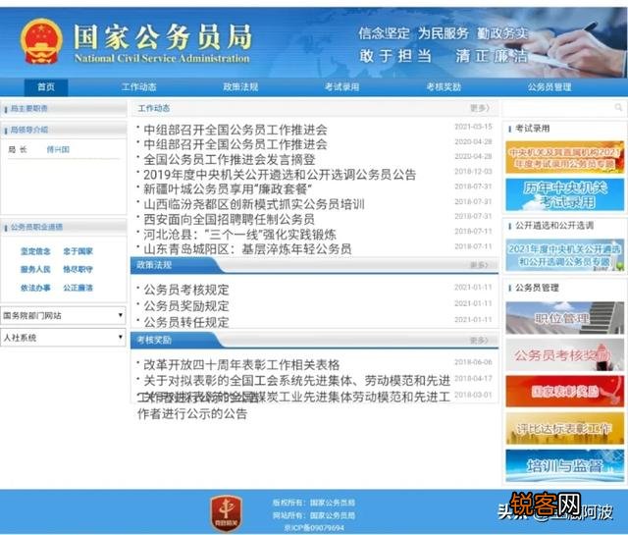
Task: Expand the 国务院部门网站 dropdown
Action: 63,316
